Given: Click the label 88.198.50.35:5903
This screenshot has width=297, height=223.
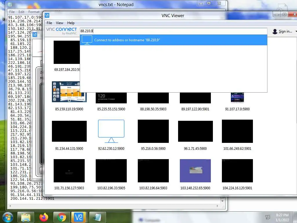Looking at the screenshot, I should tap(153, 109).
